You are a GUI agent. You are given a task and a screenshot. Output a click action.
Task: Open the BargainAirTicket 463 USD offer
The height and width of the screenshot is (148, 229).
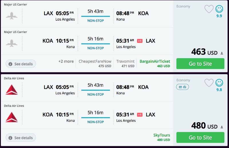(155, 64)
